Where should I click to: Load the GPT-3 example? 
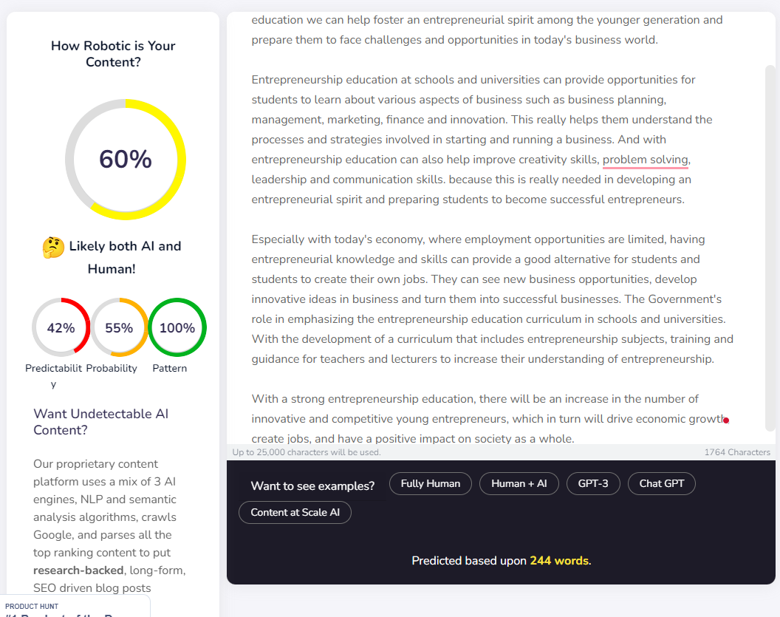pos(593,484)
